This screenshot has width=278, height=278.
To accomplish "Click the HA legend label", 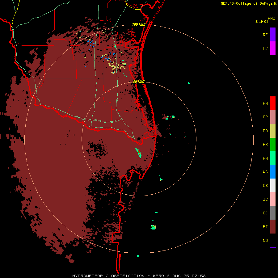I will point(265,103).
